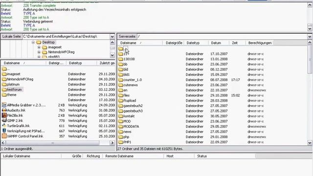Click the '226 Transfer complete' log line
This screenshot has height=176, width=313.
coord(40,5)
